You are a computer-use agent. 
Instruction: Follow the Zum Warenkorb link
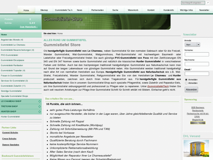(29, 27)
